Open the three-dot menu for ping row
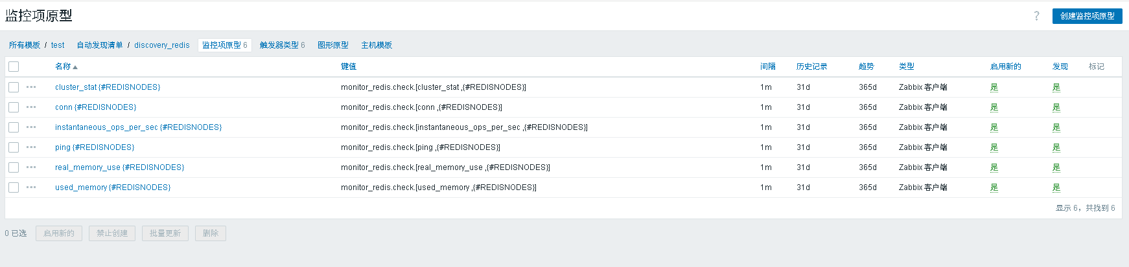This screenshot has width=1129, height=267. click(31, 147)
